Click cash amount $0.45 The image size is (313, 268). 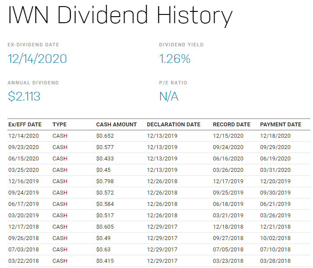coord(104,170)
